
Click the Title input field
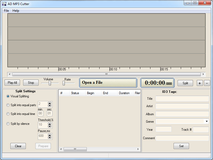point(182,99)
